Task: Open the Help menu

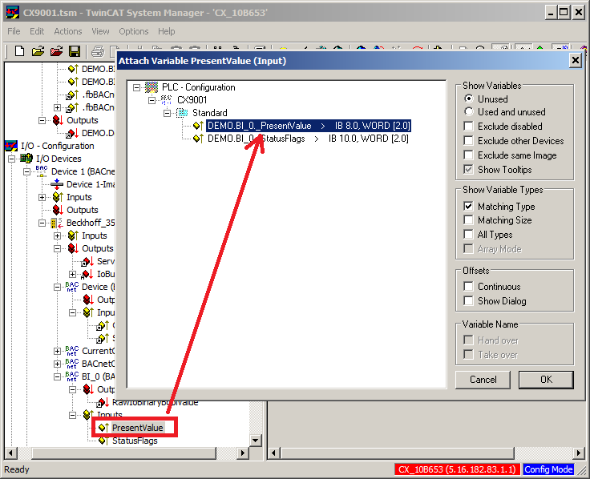Action: (166, 31)
